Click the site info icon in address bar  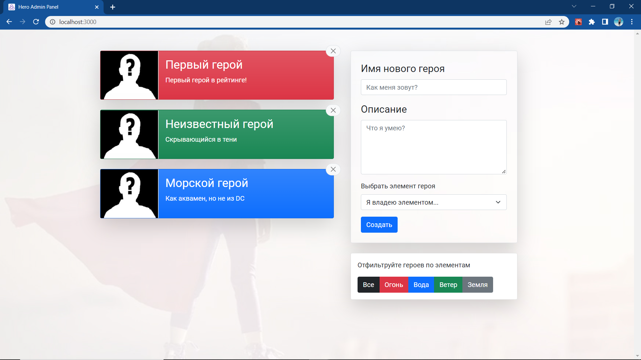click(x=52, y=22)
